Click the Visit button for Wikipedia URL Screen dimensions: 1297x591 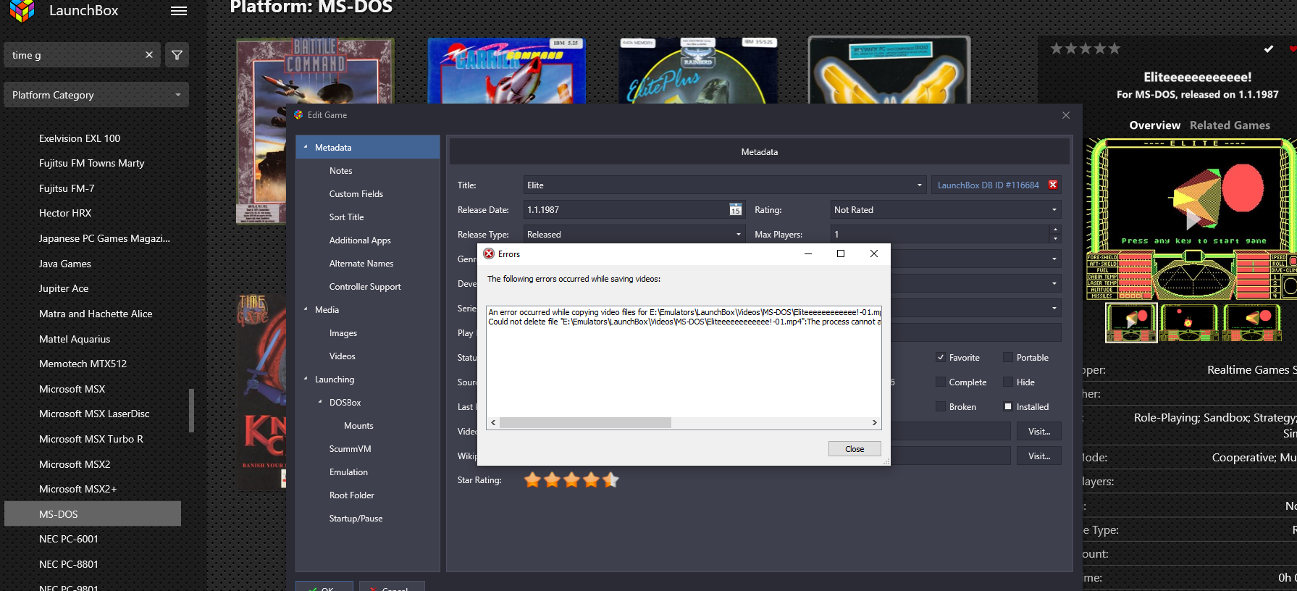pos(1039,456)
